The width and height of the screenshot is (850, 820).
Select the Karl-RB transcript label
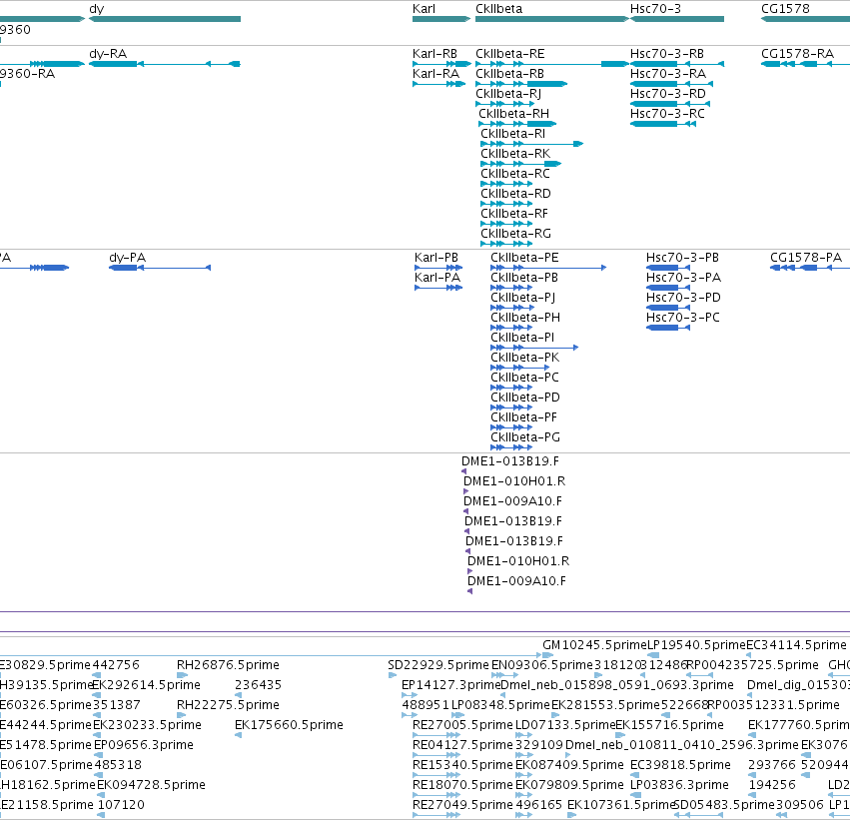[434, 54]
